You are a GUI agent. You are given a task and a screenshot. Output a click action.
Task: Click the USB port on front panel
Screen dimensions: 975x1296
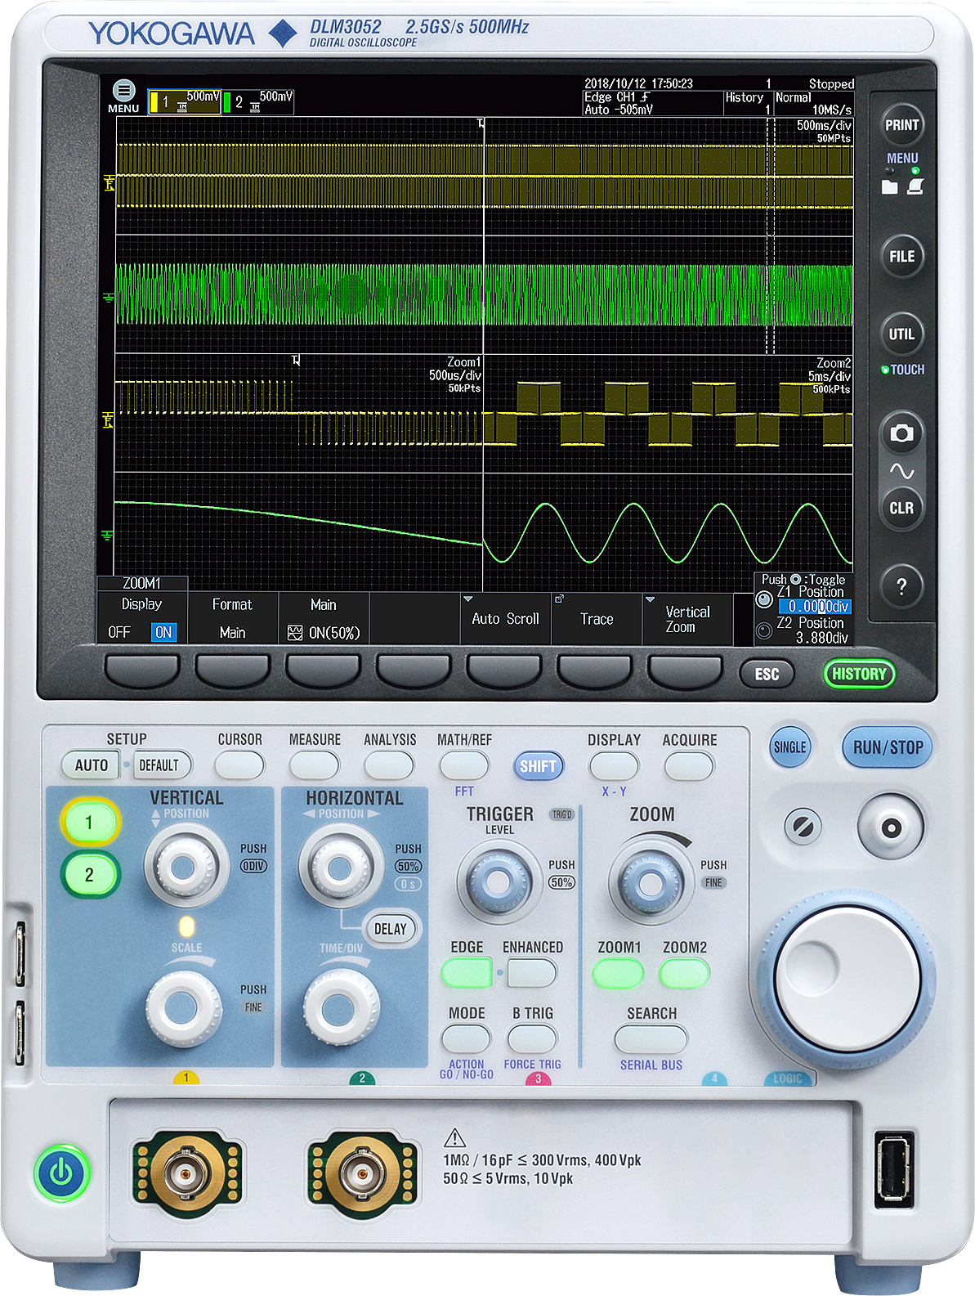pyautogui.click(x=894, y=1168)
